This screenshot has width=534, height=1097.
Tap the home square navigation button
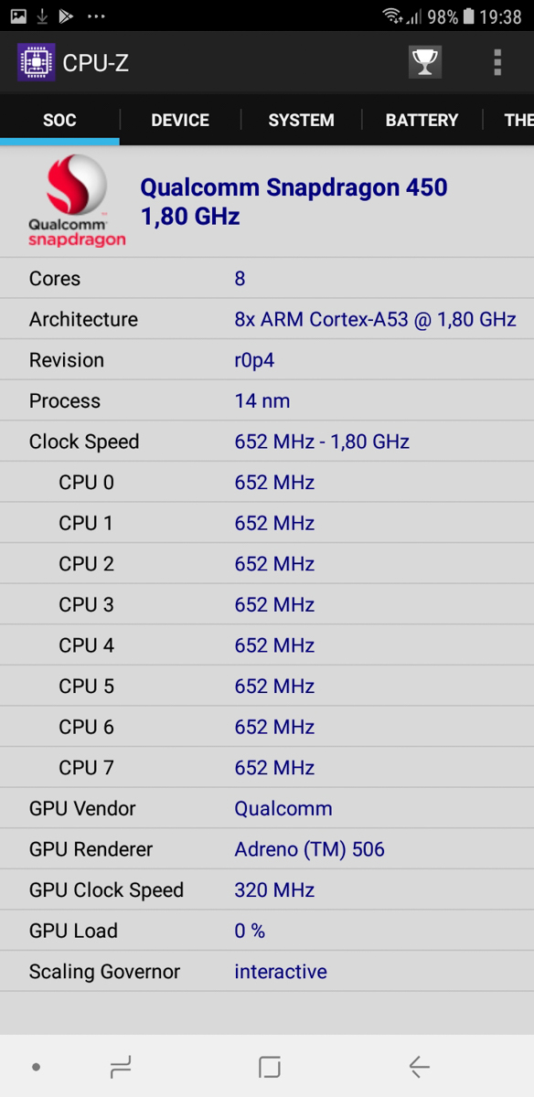[269, 1066]
